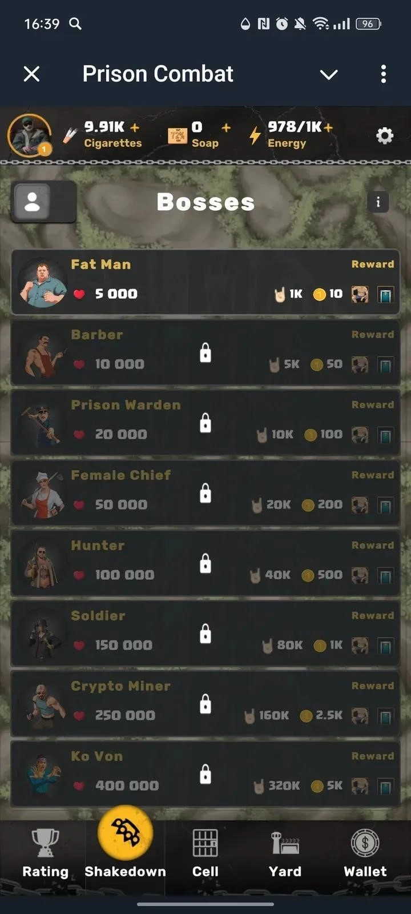Refill Energy with the plus icon
Viewport: 411px width, 914px height.
point(328,127)
